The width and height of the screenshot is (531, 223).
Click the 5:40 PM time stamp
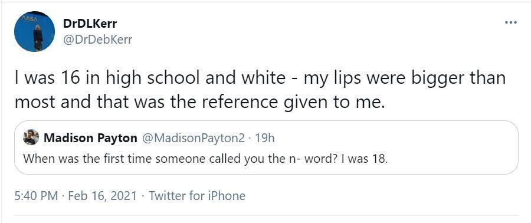pos(36,196)
